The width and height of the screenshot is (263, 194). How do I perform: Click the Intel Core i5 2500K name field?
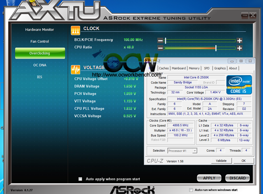[196, 77]
